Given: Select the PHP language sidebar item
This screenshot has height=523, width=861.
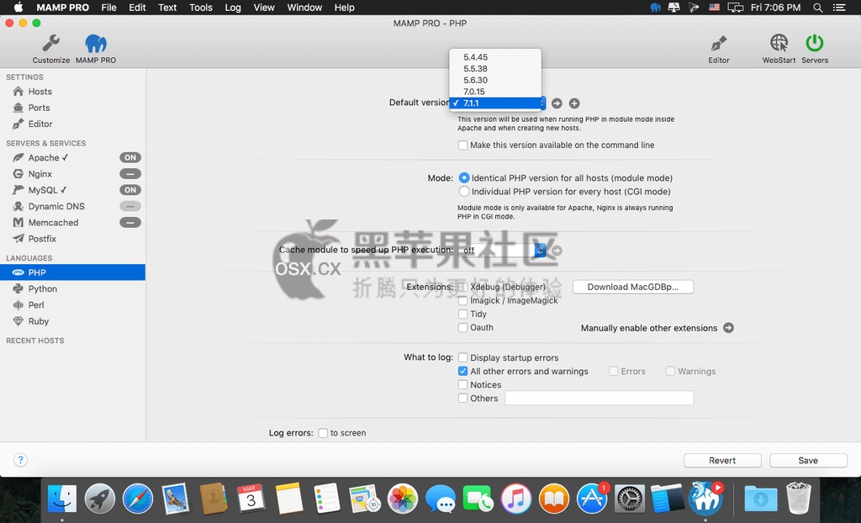Looking at the screenshot, I should point(72,272).
